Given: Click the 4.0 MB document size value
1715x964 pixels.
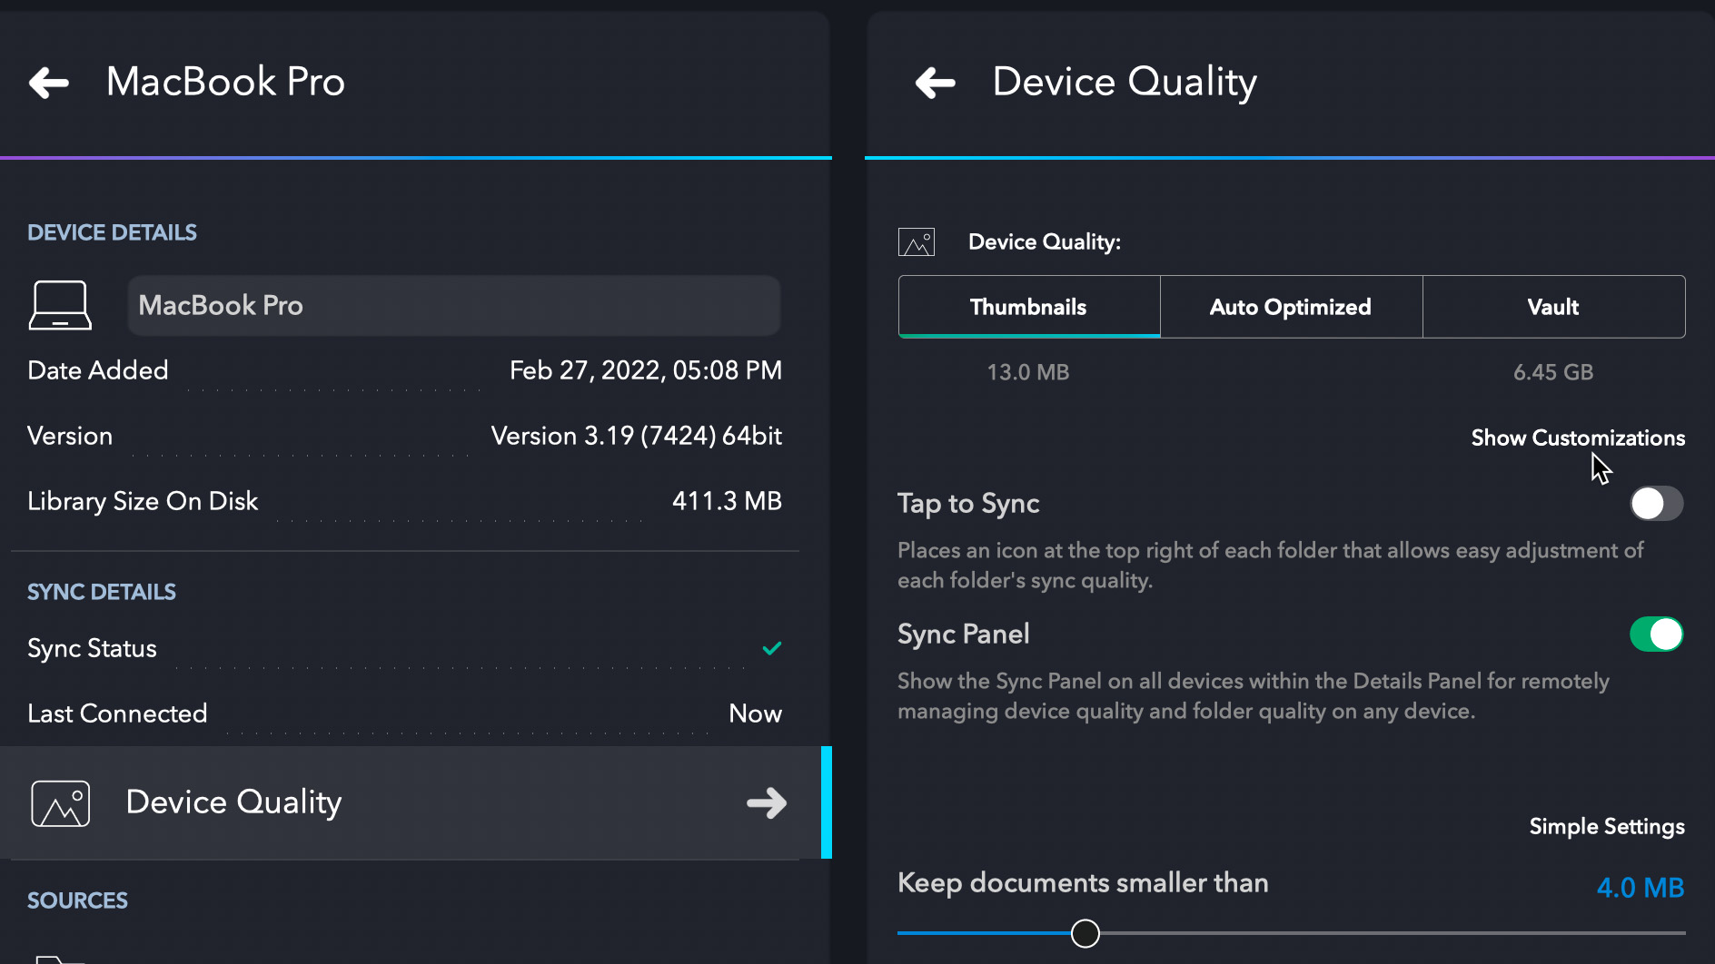Looking at the screenshot, I should (1641, 887).
